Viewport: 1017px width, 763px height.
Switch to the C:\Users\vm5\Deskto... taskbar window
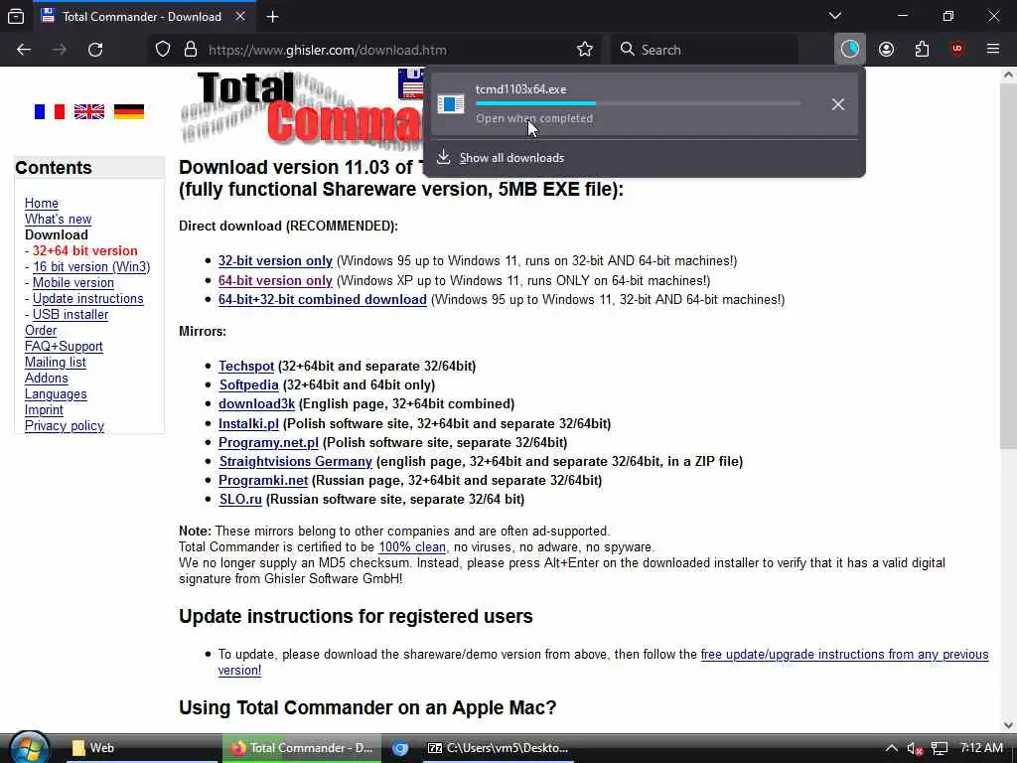[499, 748]
